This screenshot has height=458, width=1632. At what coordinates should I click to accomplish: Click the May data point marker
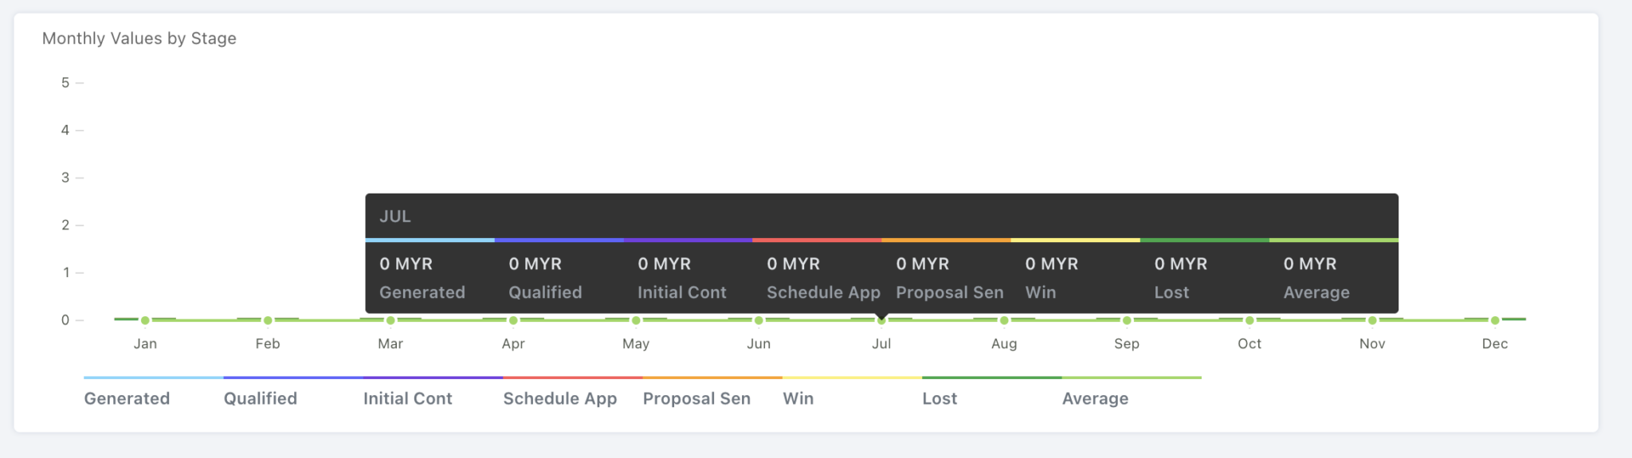tap(636, 320)
